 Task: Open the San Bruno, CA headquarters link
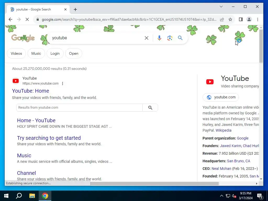pyautogui.click(x=238, y=161)
